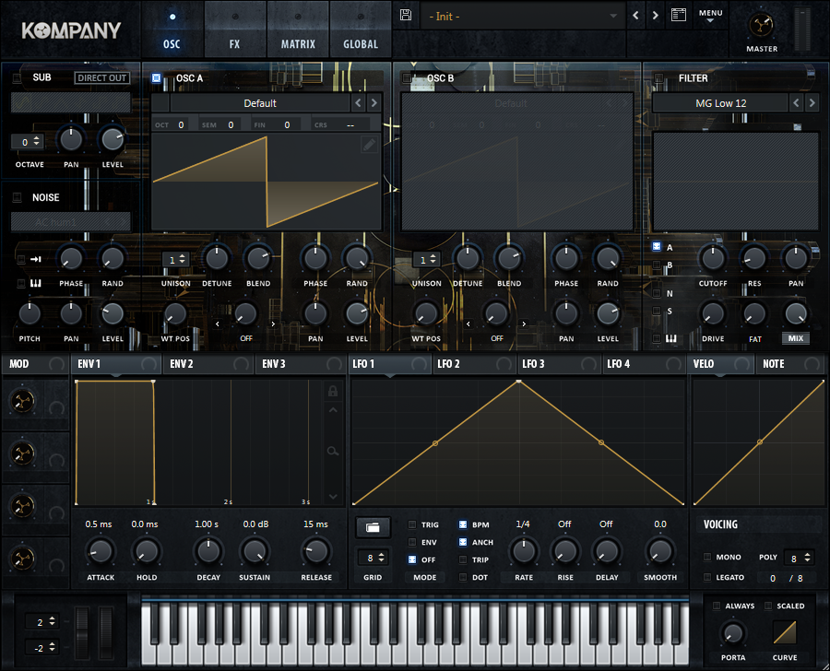Click the portamento CURVE display

coord(785,632)
